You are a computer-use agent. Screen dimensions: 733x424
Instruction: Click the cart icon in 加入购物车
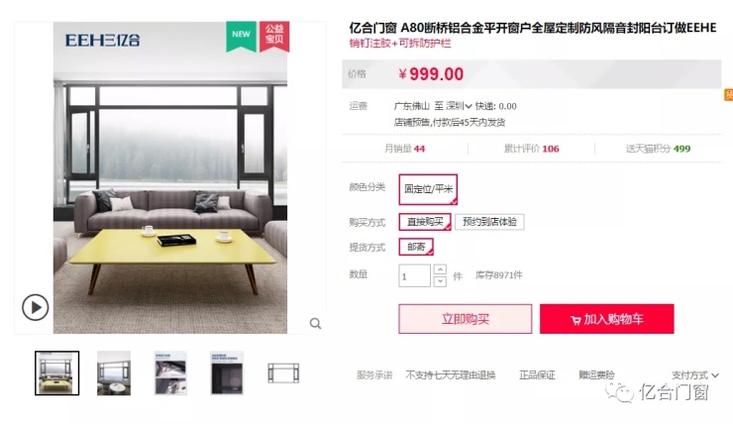[x=576, y=320]
